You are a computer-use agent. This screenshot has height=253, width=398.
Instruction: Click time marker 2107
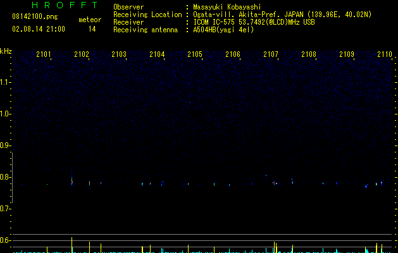[271, 54]
